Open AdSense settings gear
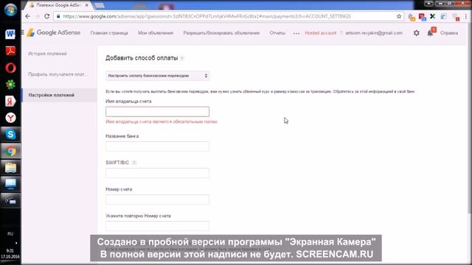Viewport: 472px width, 265px height. tap(416, 32)
